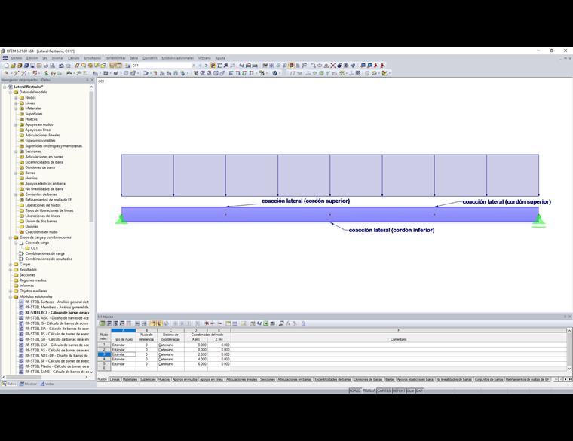Click the red X icon in table toolbar

[x=207, y=323]
